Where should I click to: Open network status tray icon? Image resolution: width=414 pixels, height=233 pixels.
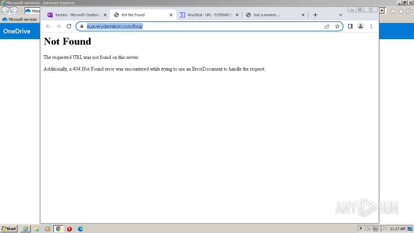click(376, 229)
